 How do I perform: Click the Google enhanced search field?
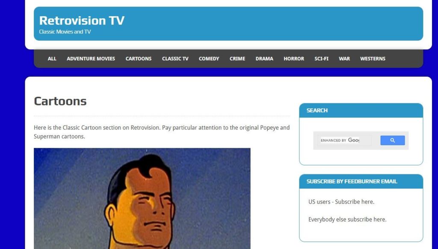[x=345, y=141]
